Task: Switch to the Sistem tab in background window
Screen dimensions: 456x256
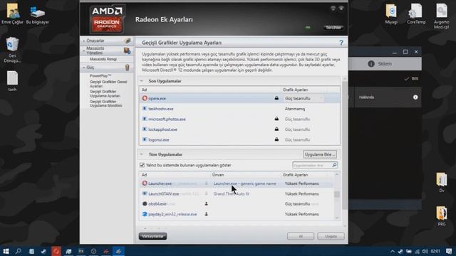Action: (x=380, y=64)
